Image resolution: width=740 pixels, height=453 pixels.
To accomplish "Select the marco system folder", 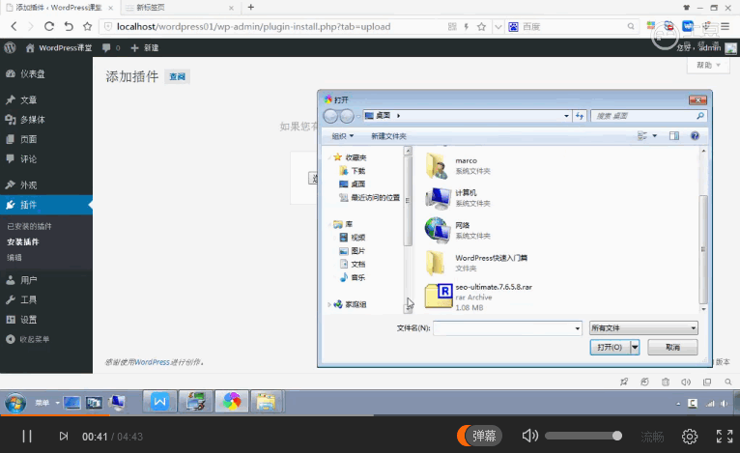I will (459, 165).
